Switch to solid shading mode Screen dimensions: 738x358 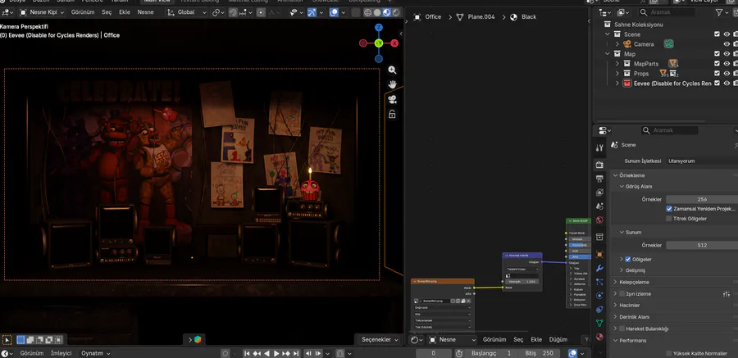pos(377,13)
